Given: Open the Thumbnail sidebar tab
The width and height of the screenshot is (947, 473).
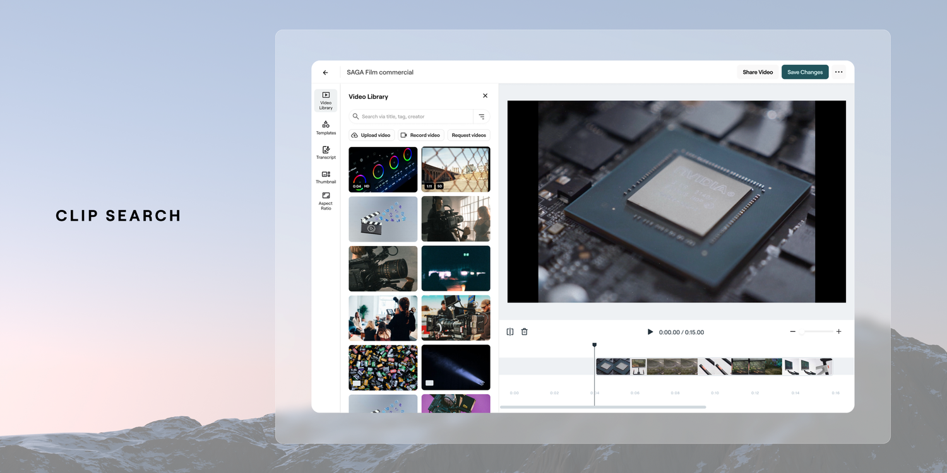Looking at the screenshot, I should click(x=326, y=177).
